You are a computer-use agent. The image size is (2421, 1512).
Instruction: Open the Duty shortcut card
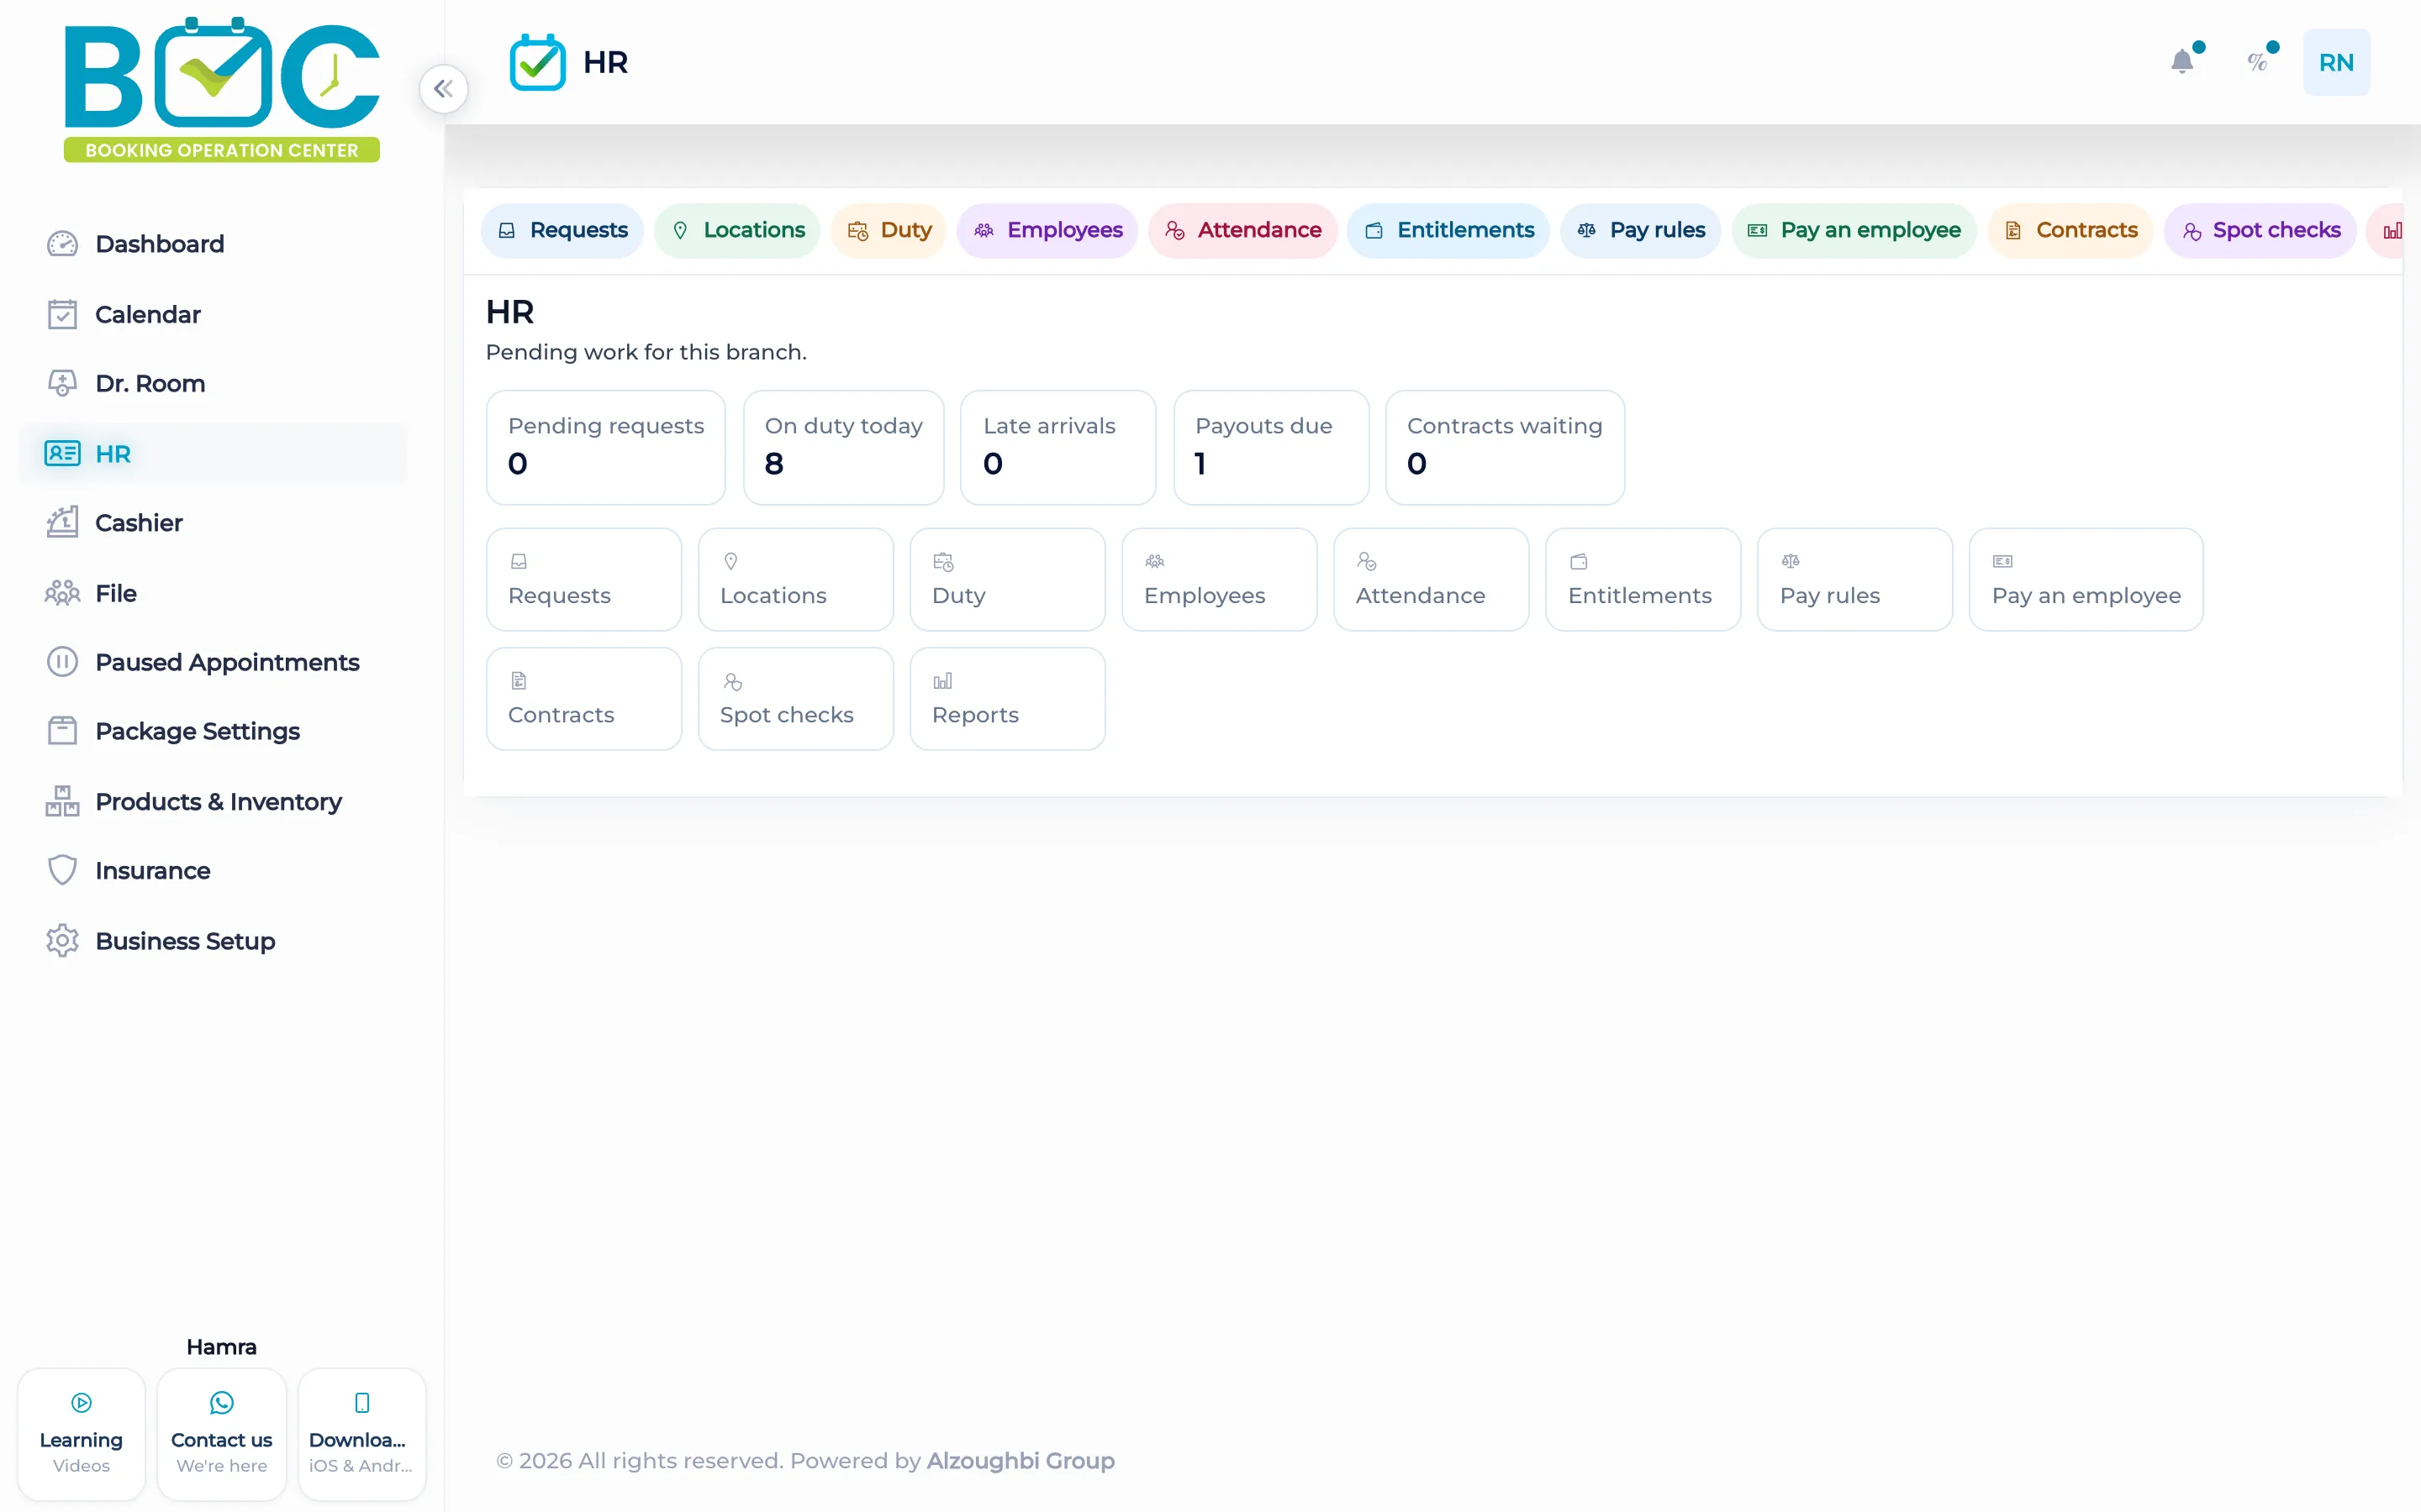pos(1007,580)
